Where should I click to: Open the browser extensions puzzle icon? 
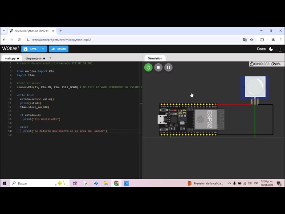(x=262, y=40)
